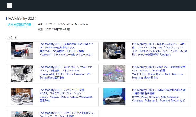Click the venue text Messe Muenchen

click(x=77, y=24)
